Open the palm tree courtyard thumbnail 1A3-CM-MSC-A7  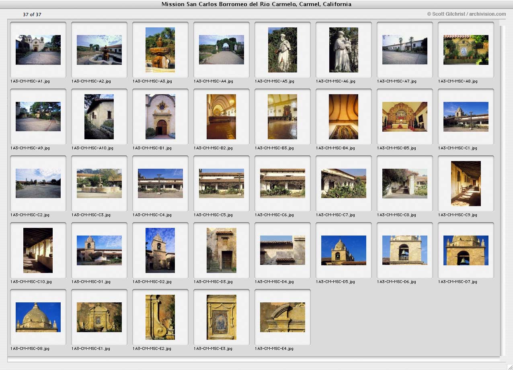pyautogui.click(x=405, y=50)
